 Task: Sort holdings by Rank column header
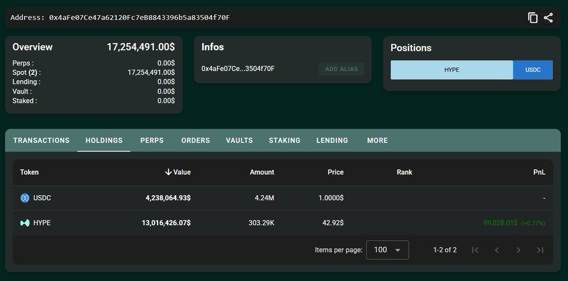point(404,172)
